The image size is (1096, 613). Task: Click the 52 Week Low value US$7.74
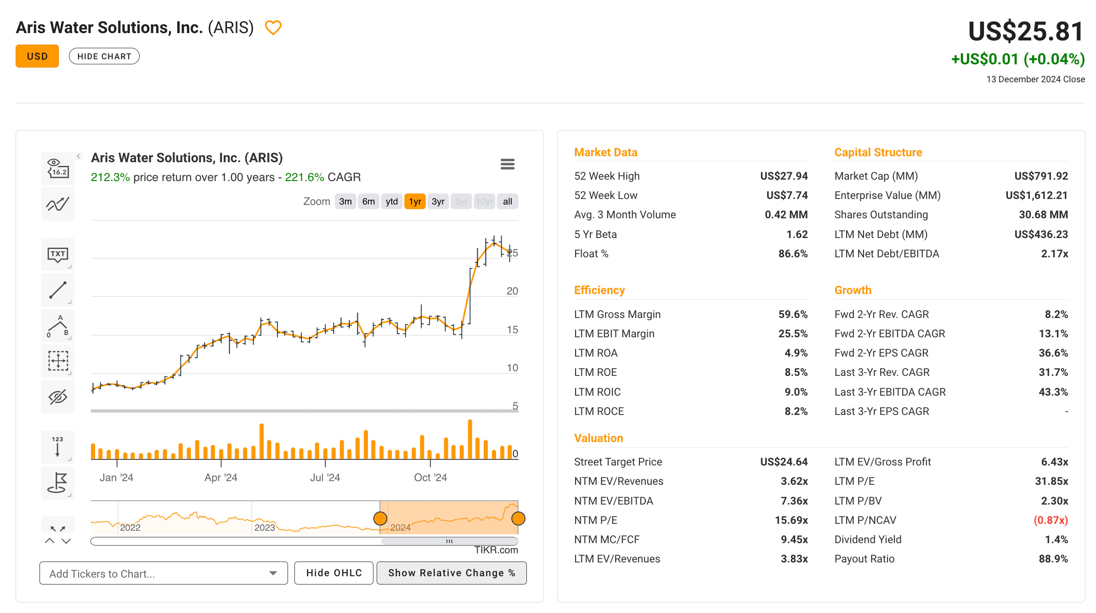coord(787,195)
